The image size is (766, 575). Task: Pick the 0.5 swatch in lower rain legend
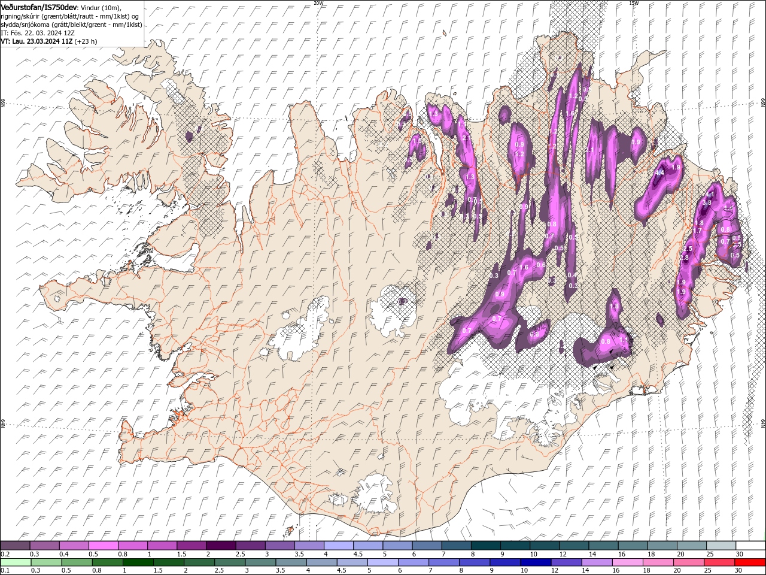click(x=77, y=562)
